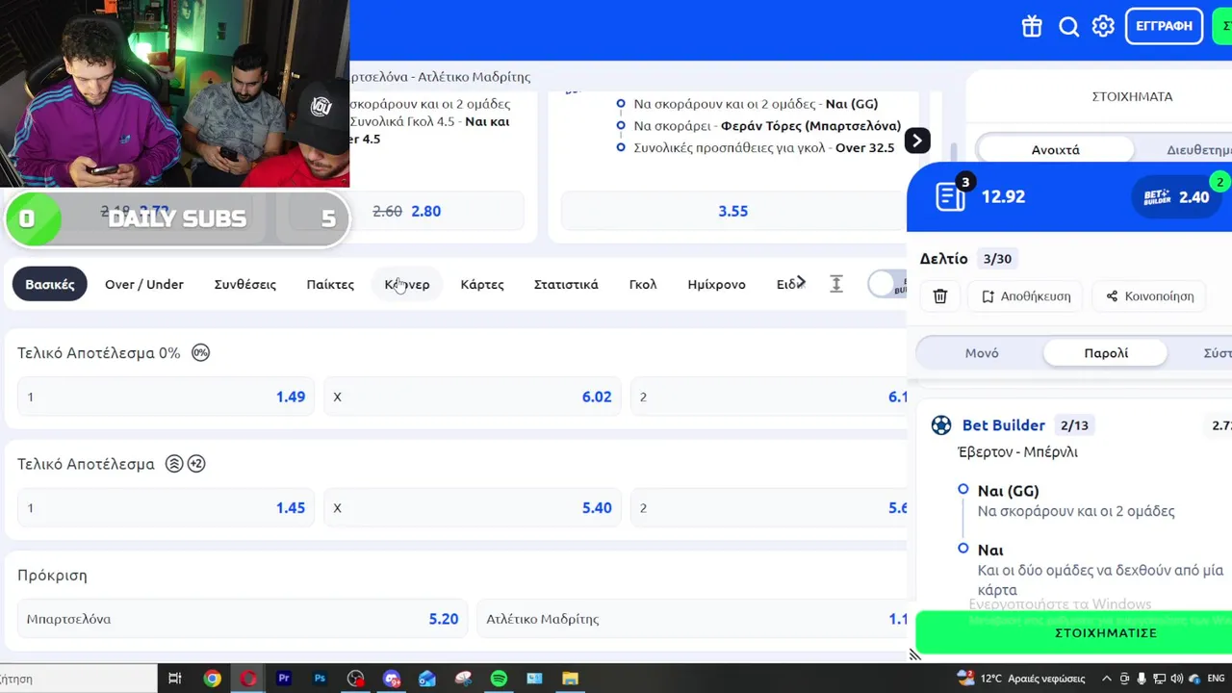Click the bet slip icon showing 12.92
Screen dimensions: 1232x693
[951, 196]
